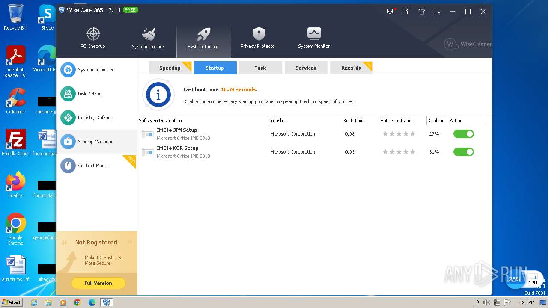548x308 pixels.
Task: Open Microsoft Edge from the taskbar
Action: click(92, 302)
